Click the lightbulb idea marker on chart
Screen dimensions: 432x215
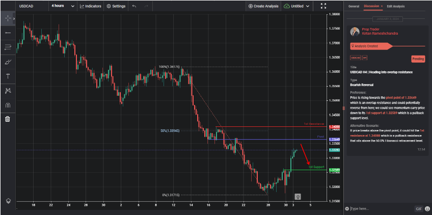coord(298,197)
